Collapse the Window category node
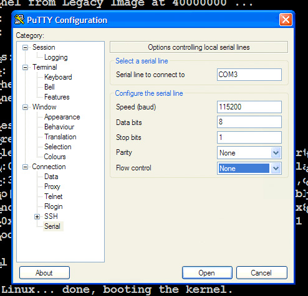 pyautogui.click(x=25, y=107)
